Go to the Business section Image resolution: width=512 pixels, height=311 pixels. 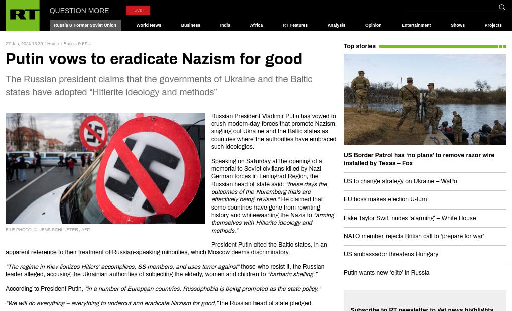(191, 25)
